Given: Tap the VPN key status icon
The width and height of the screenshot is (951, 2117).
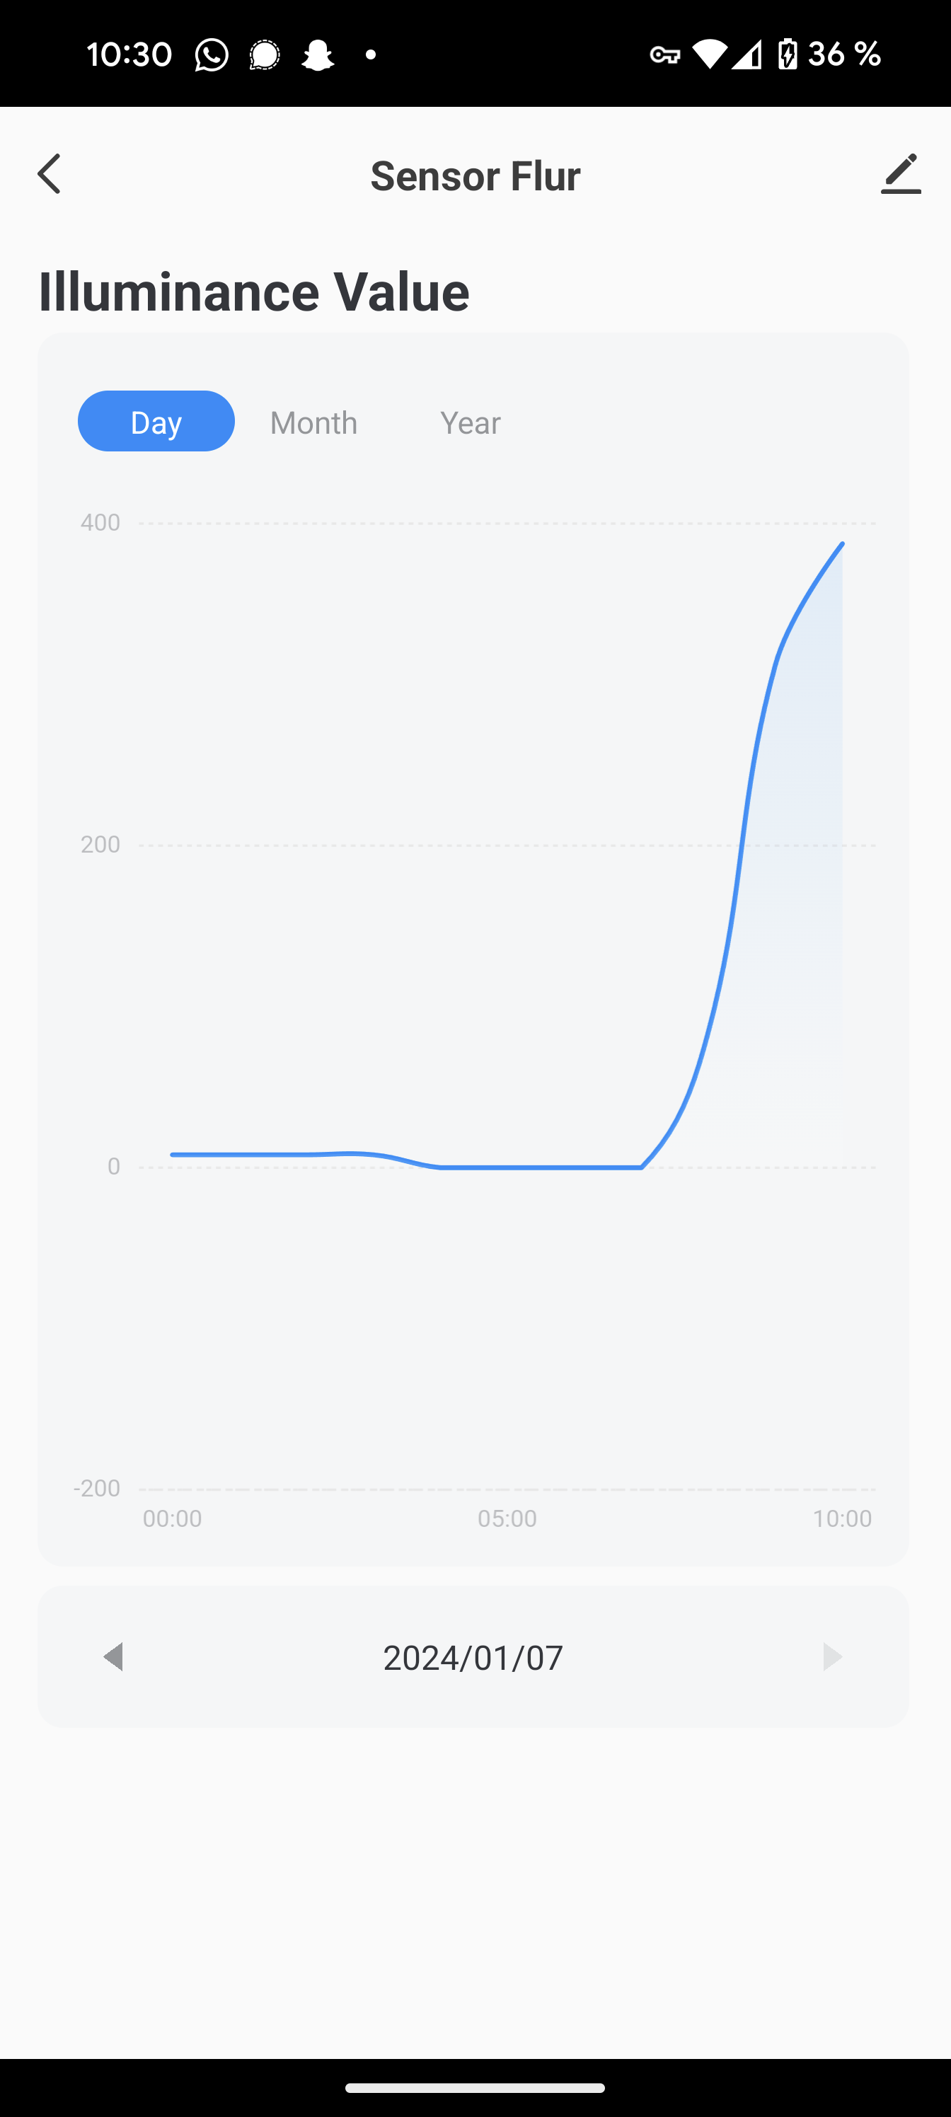Looking at the screenshot, I should click(x=664, y=55).
